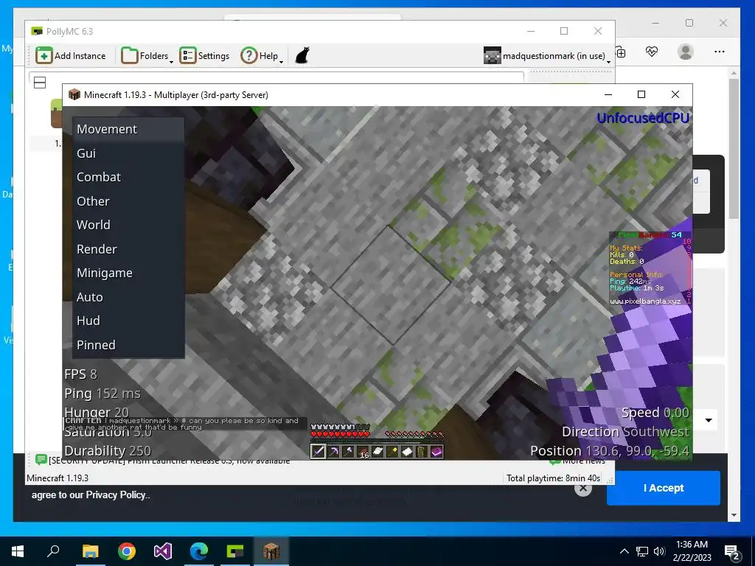Open the Folders dropdown in PollyMC toolbar
Screen dimensions: 755x566
147,56
